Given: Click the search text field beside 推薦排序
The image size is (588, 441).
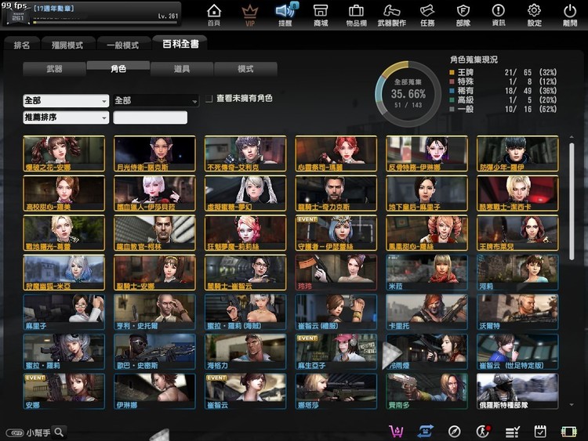Looking at the screenshot, I should 150,117.
